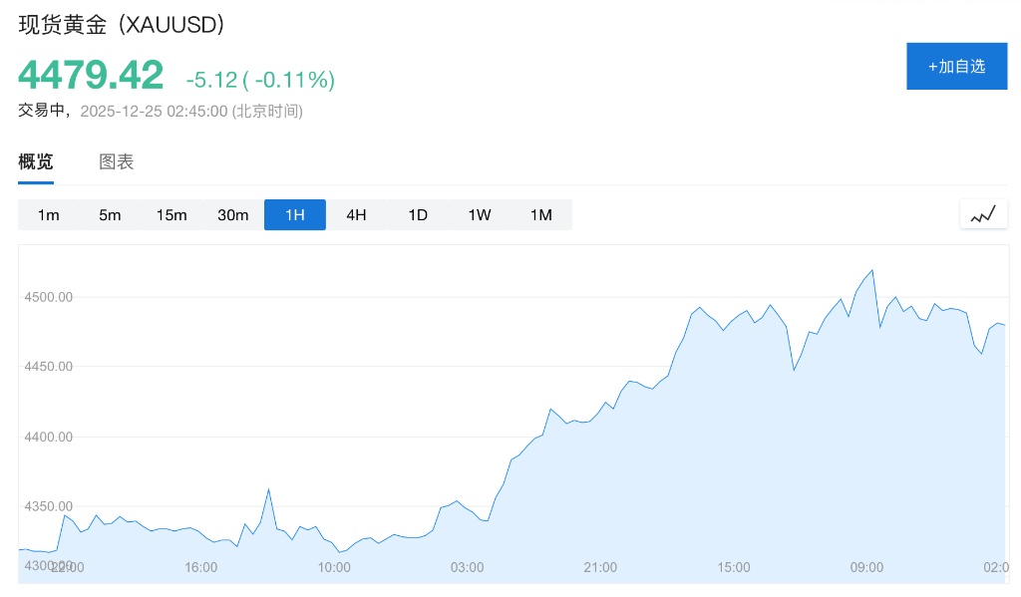The image size is (1021, 597).
Task: Select the 1D daily timeframe
Action: coord(418,215)
